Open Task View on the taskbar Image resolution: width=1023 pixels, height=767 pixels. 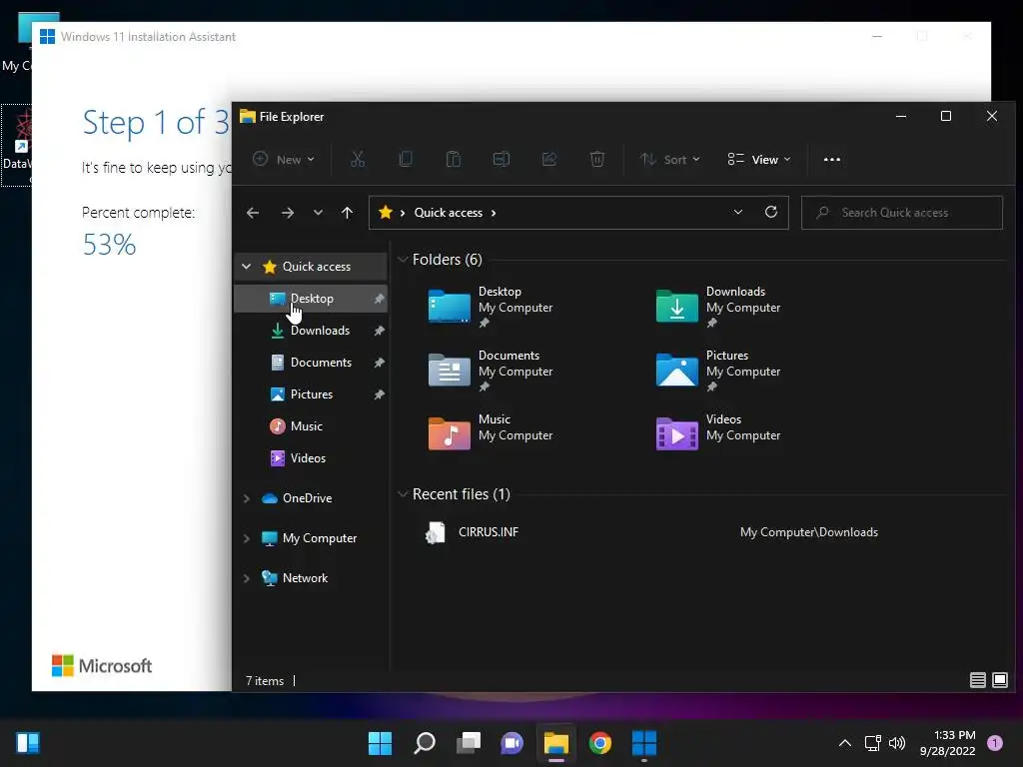[469, 743]
